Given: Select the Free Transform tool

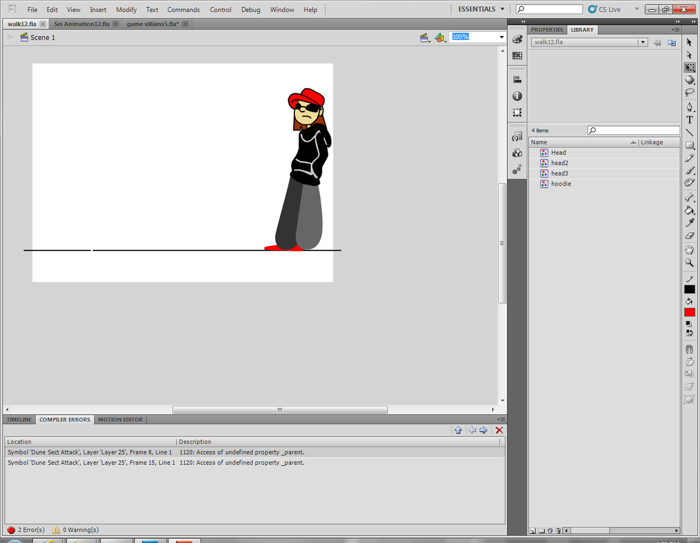Looking at the screenshot, I should (689, 68).
